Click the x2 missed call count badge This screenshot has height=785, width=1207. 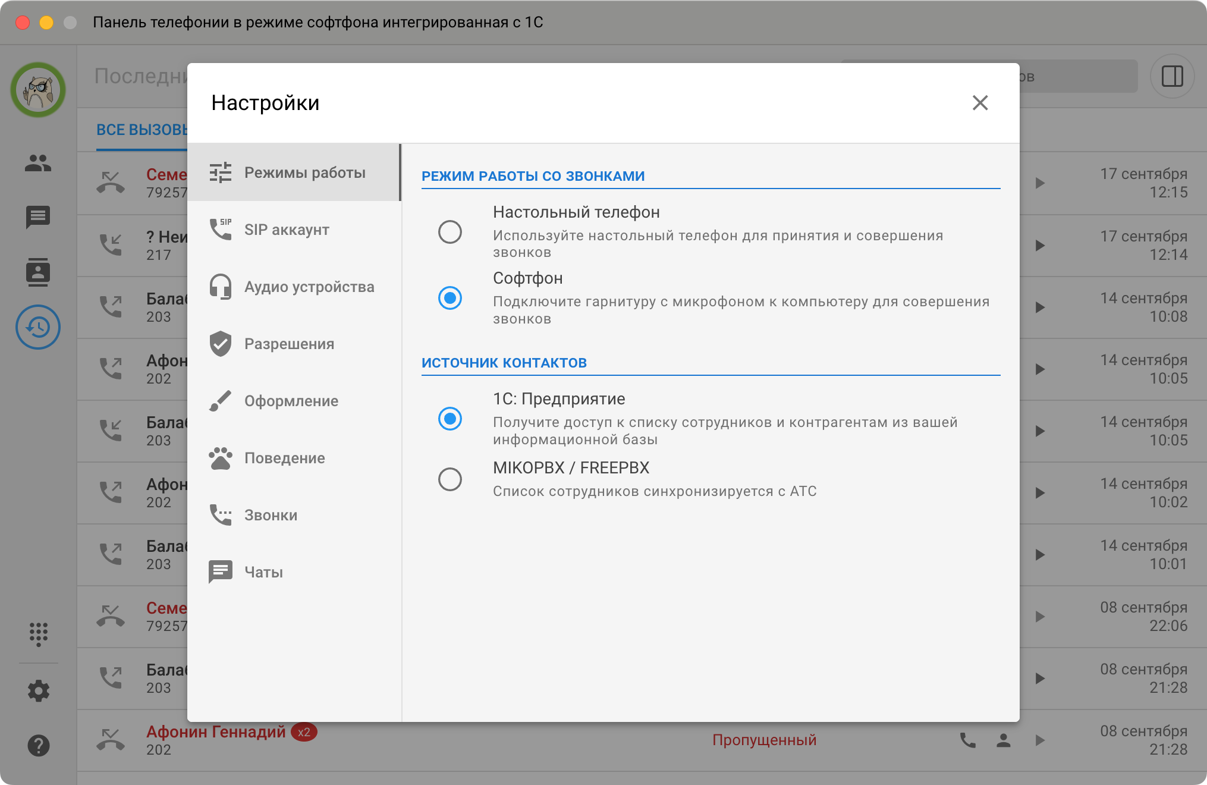tap(304, 732)
